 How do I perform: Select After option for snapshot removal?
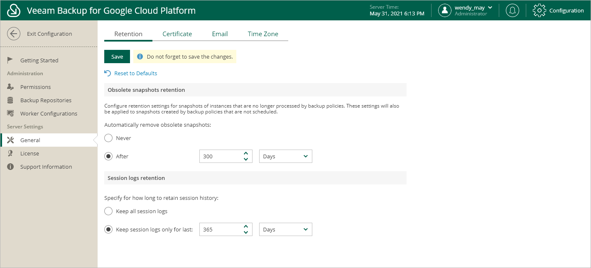pos(108,156)
